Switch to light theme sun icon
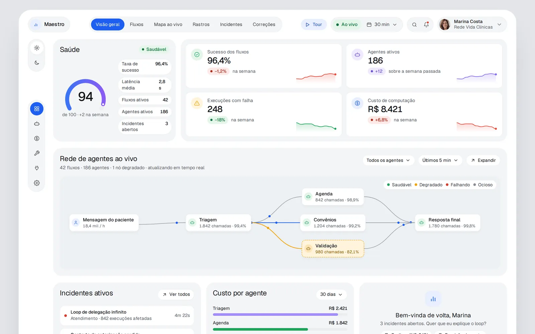Image resolution: width=535 pixels, height=334 pixels. pyautogui.click(x=37, y=48)
